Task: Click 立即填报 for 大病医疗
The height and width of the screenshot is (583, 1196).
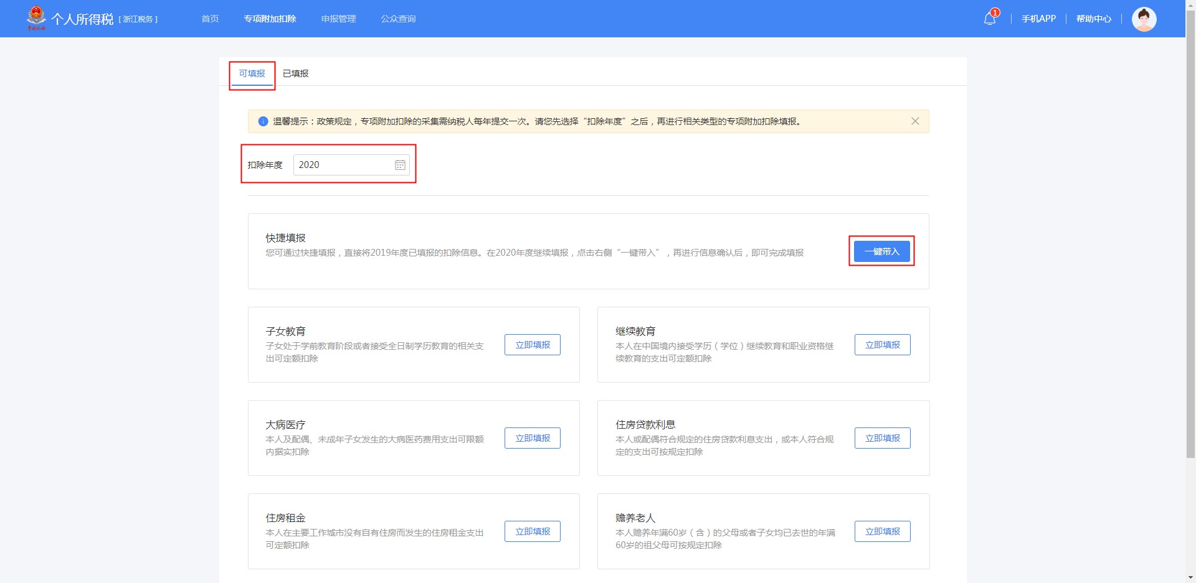Action: pos(532,438)
